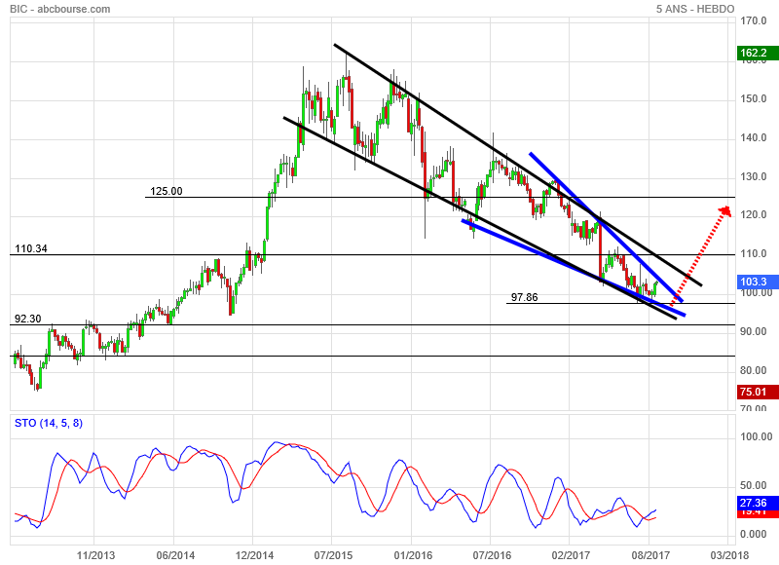Click the 110.34 horizontal level label
This screenshot has width=779, height=565.
point(31,248)
